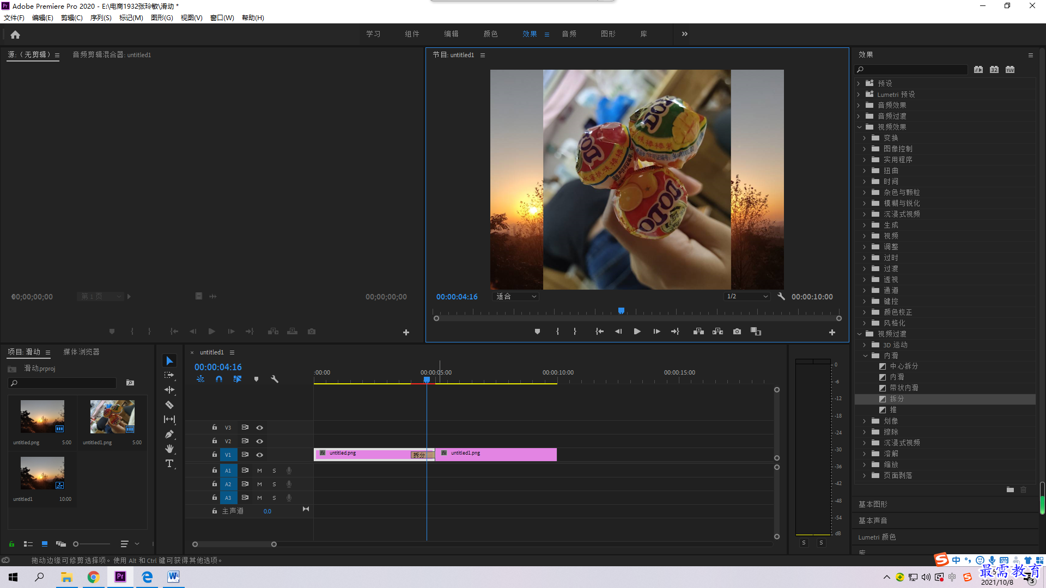Select the Hand tool
This screenshot has width=1046, height=588.
(x=169, y=449)
